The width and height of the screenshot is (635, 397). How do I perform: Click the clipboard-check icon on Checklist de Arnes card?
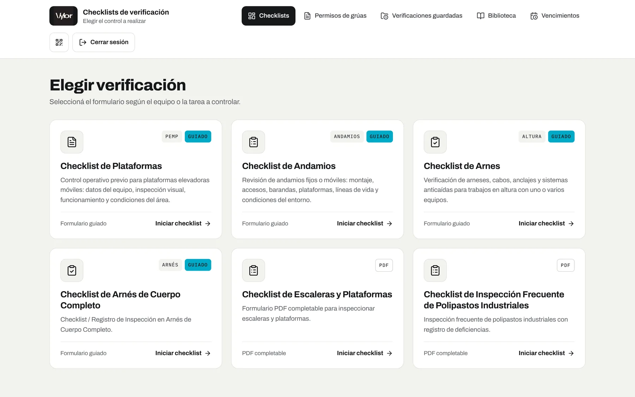tap(435, 142)
